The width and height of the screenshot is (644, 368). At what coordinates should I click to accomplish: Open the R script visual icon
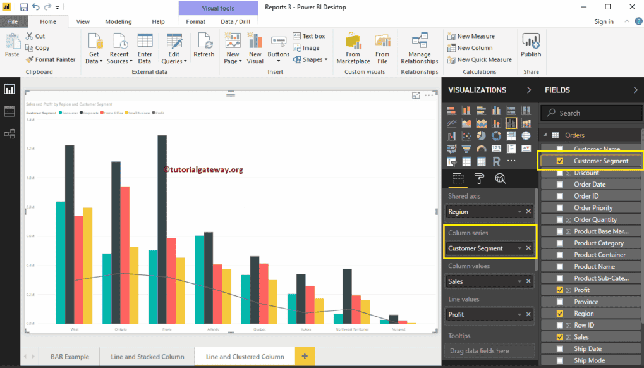click(x=496, y=162)
